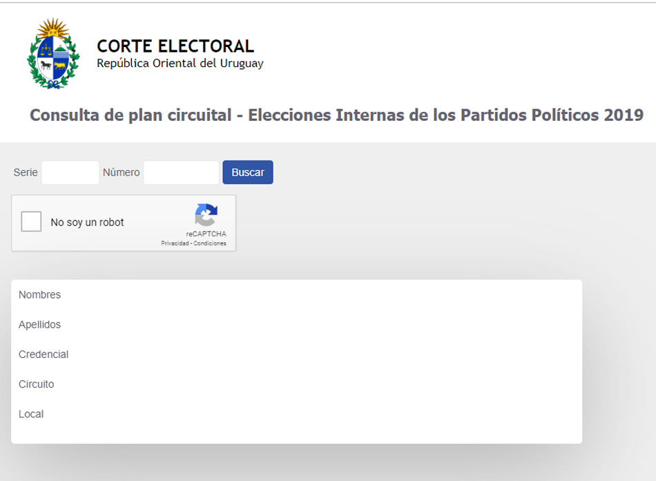This screenshot has height=481, width=656.
Task: Click the República Oriental del Uruguay subtitle
Action: click(x=180, y=63)
